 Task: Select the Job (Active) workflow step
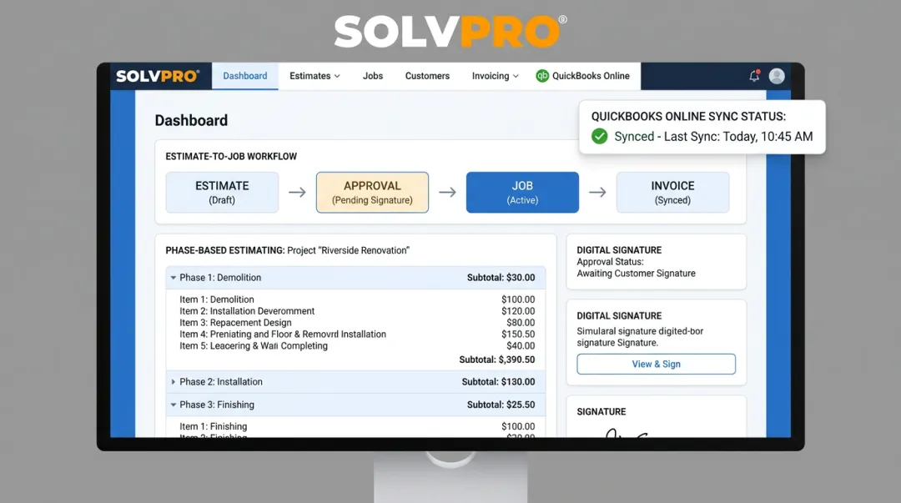[522, 192]
